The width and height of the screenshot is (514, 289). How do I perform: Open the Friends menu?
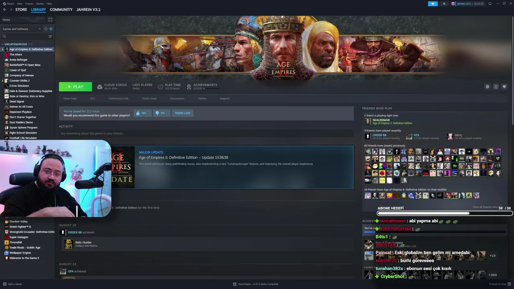coord(29,4)
